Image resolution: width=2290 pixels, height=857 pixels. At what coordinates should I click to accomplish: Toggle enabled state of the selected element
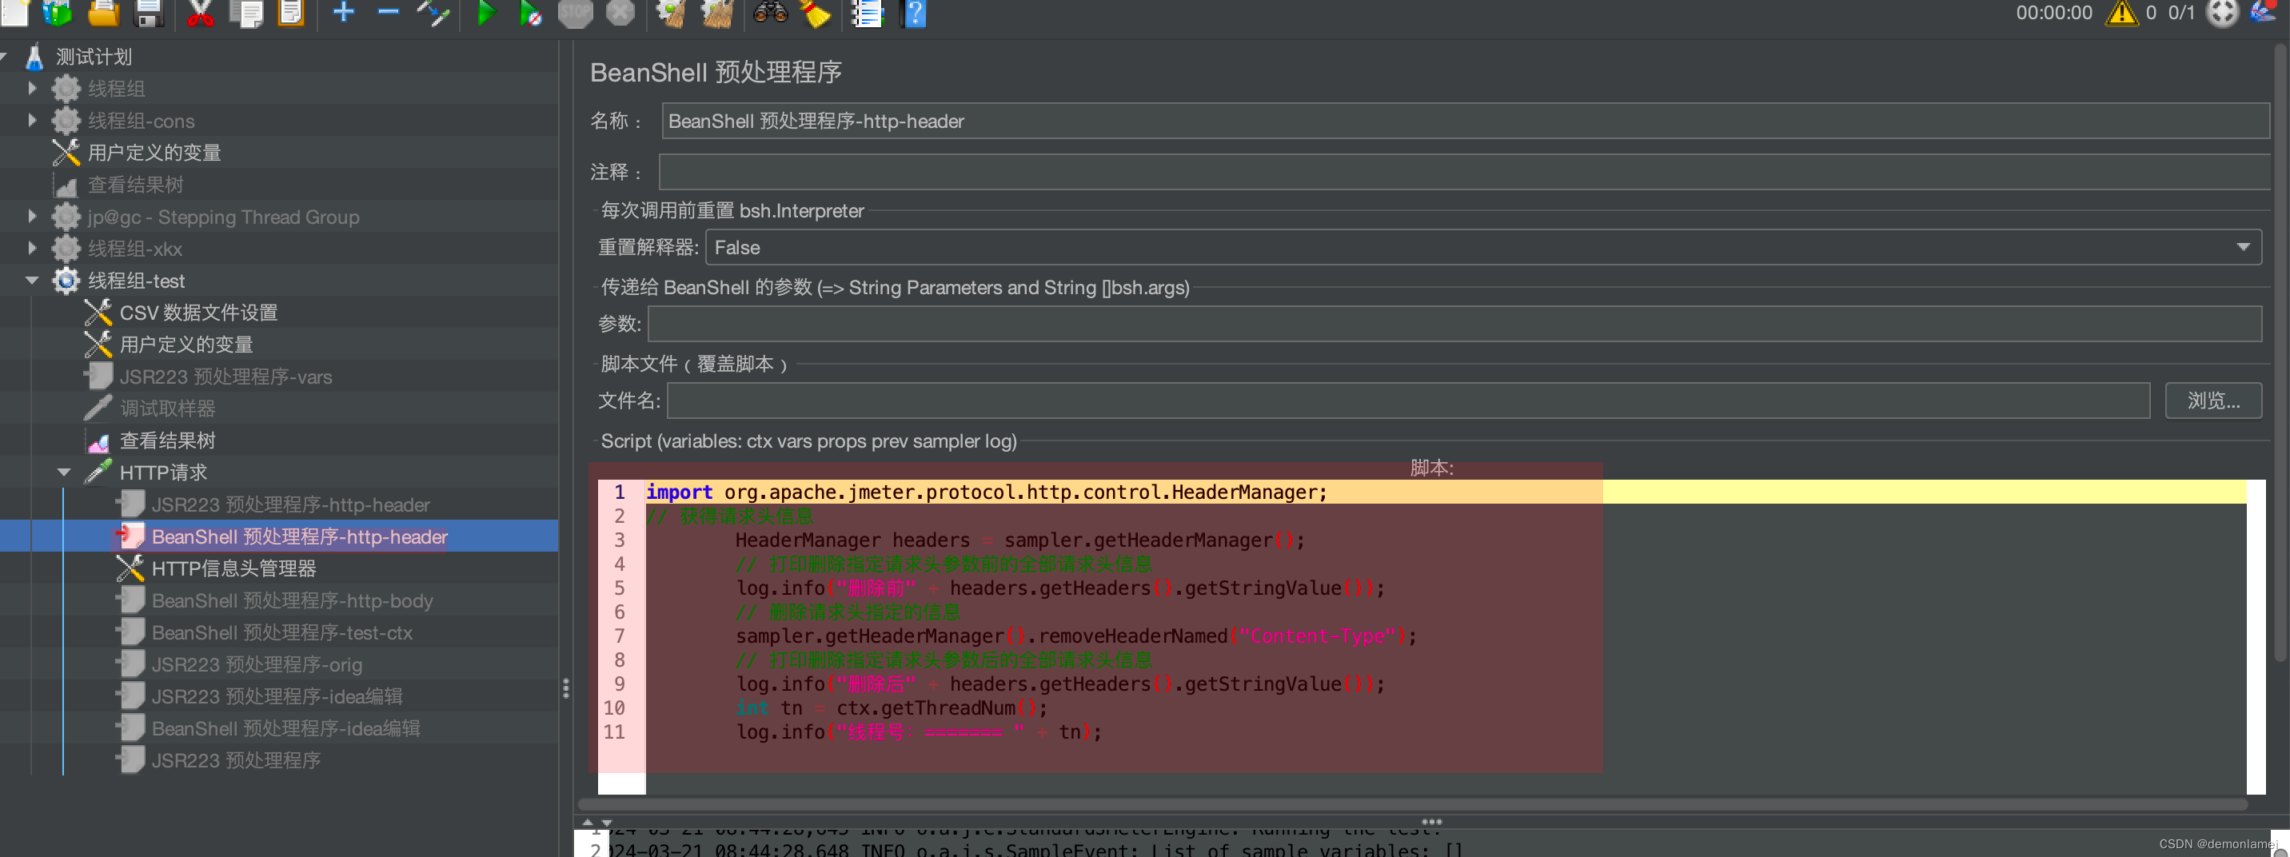[434, 14]
